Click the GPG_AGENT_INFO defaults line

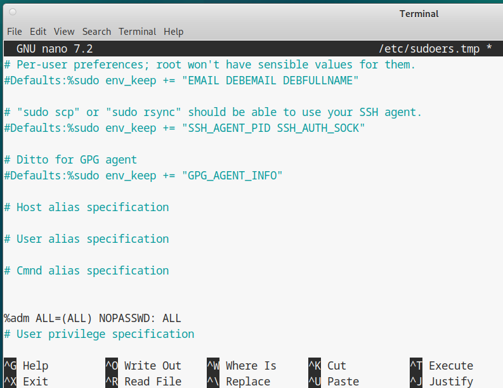pyautogui.click(x=143, y=176)
